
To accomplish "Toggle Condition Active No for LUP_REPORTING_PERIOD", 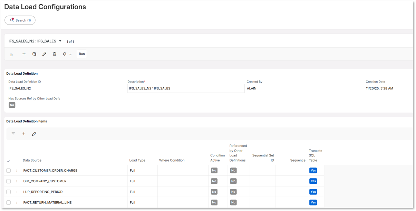I will (214, 192).
